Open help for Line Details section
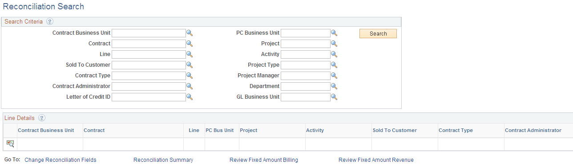 [x=42, y=118]
